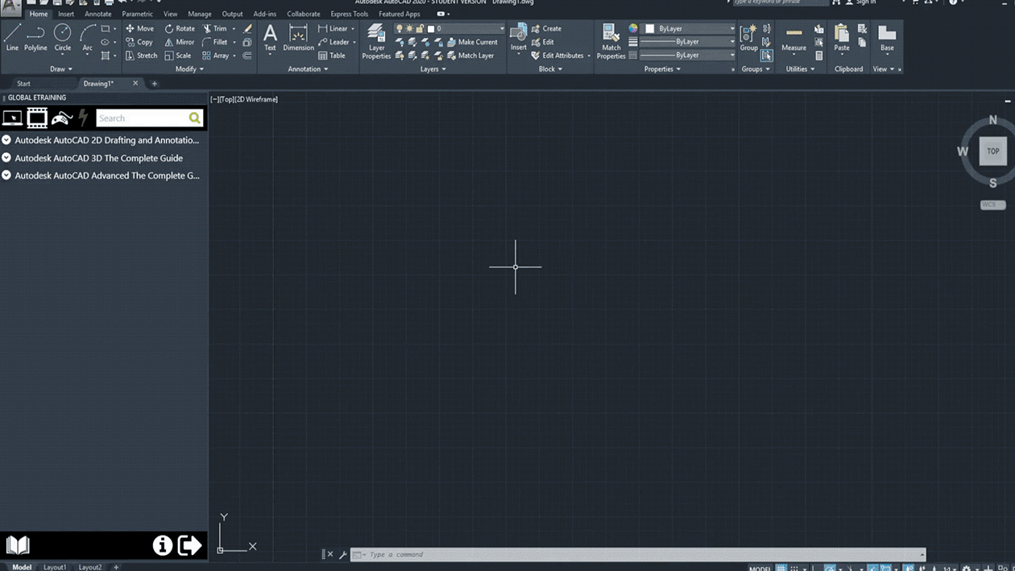Viewport: 1015px width, 571px height.
Task: Click Edit Attributes button
Action: pyautogui.click(x=557, y=56)
